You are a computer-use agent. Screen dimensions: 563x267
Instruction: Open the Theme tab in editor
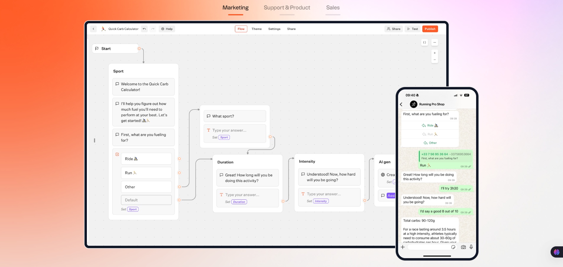(x=257, y=29)
